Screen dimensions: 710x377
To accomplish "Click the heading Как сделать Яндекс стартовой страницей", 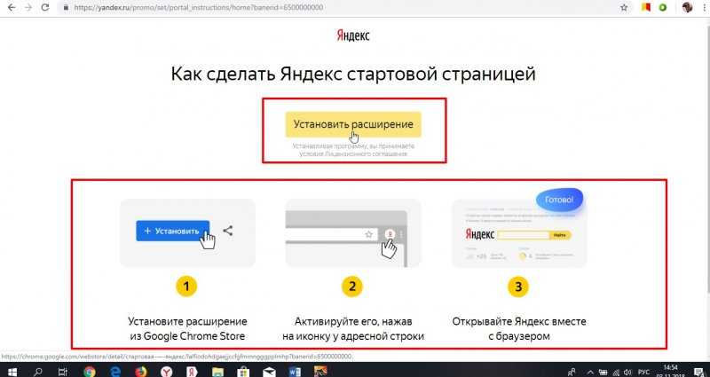I will coord(353,75).
